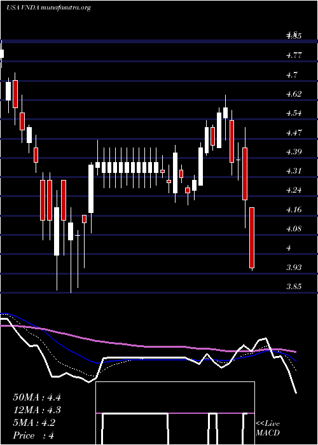318x445 pixels.
Task: Click the 'USA VNDA munafasutra.org' header text
Action: (x=48, y=8)
